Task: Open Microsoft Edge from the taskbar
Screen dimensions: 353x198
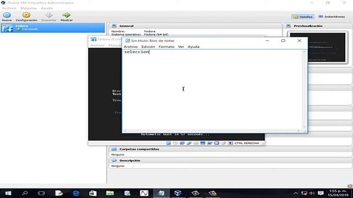Action: tap(76, 193)
